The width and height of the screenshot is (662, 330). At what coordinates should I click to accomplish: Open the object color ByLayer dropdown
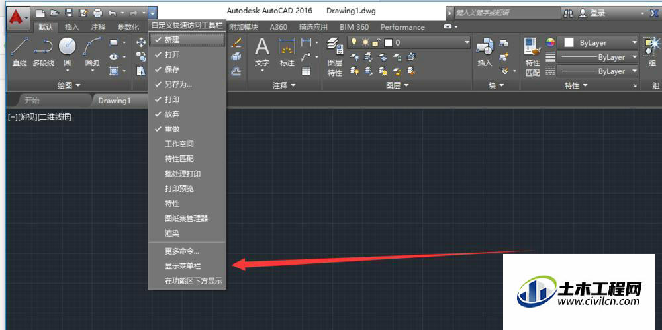[x=597, y=42]
